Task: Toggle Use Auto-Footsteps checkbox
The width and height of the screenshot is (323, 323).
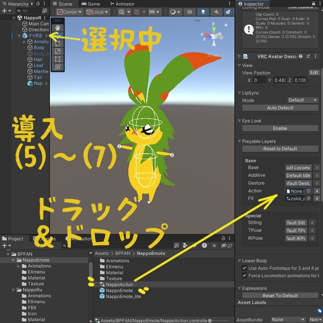Action: 244,268
